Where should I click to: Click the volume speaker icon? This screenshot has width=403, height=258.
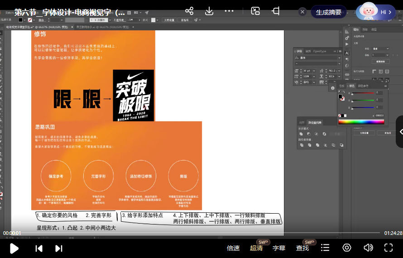(x=368, y=248)
